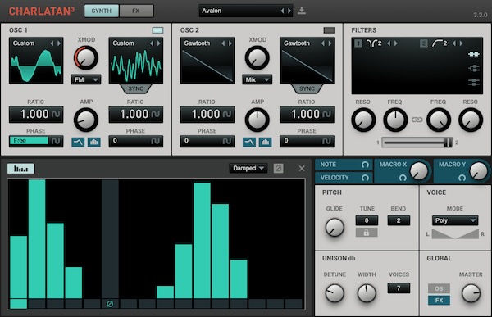Close the harmonics editor panel
Image resolution: width=492 pixels, height=317 pixels.
click(x=302, y=169)
